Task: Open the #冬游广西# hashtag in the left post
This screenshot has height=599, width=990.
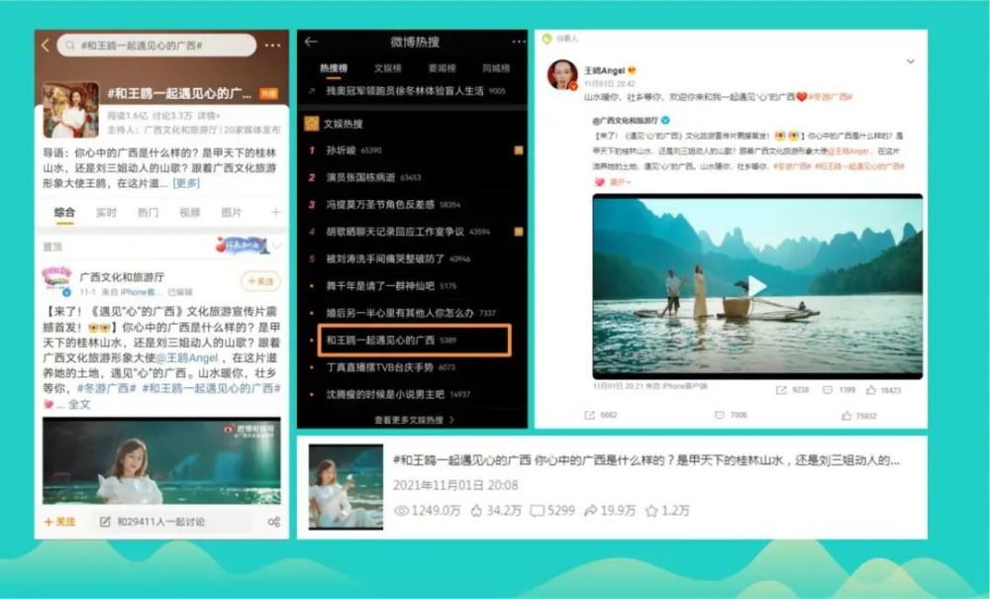Action: click(106, 388)
